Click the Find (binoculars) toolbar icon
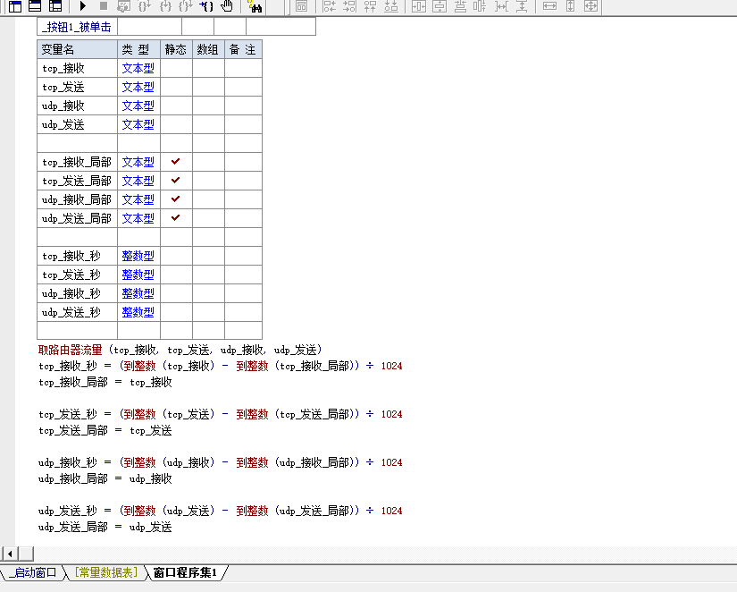The height and width of the screenshot is (592, 737). (256, 8)
